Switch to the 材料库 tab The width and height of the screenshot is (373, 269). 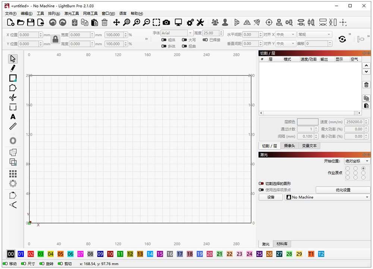point(282,244)
